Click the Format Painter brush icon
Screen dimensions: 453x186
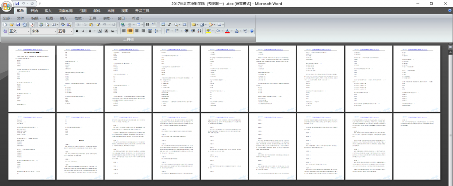(98, 25)
